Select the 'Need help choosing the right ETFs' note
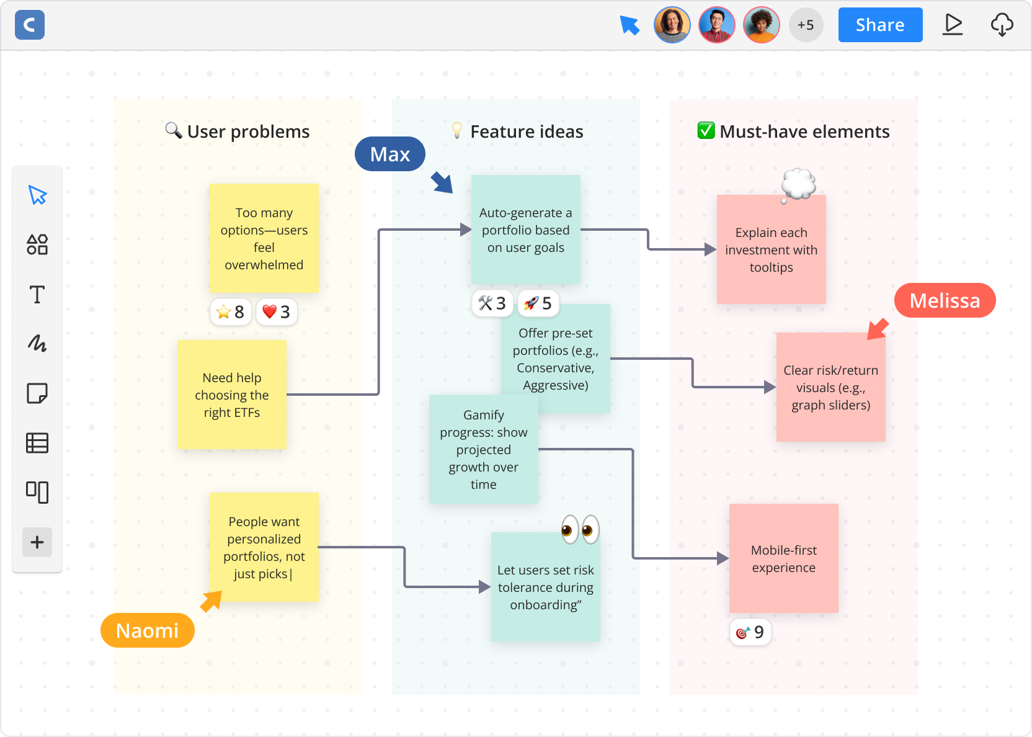 point(231,395)
